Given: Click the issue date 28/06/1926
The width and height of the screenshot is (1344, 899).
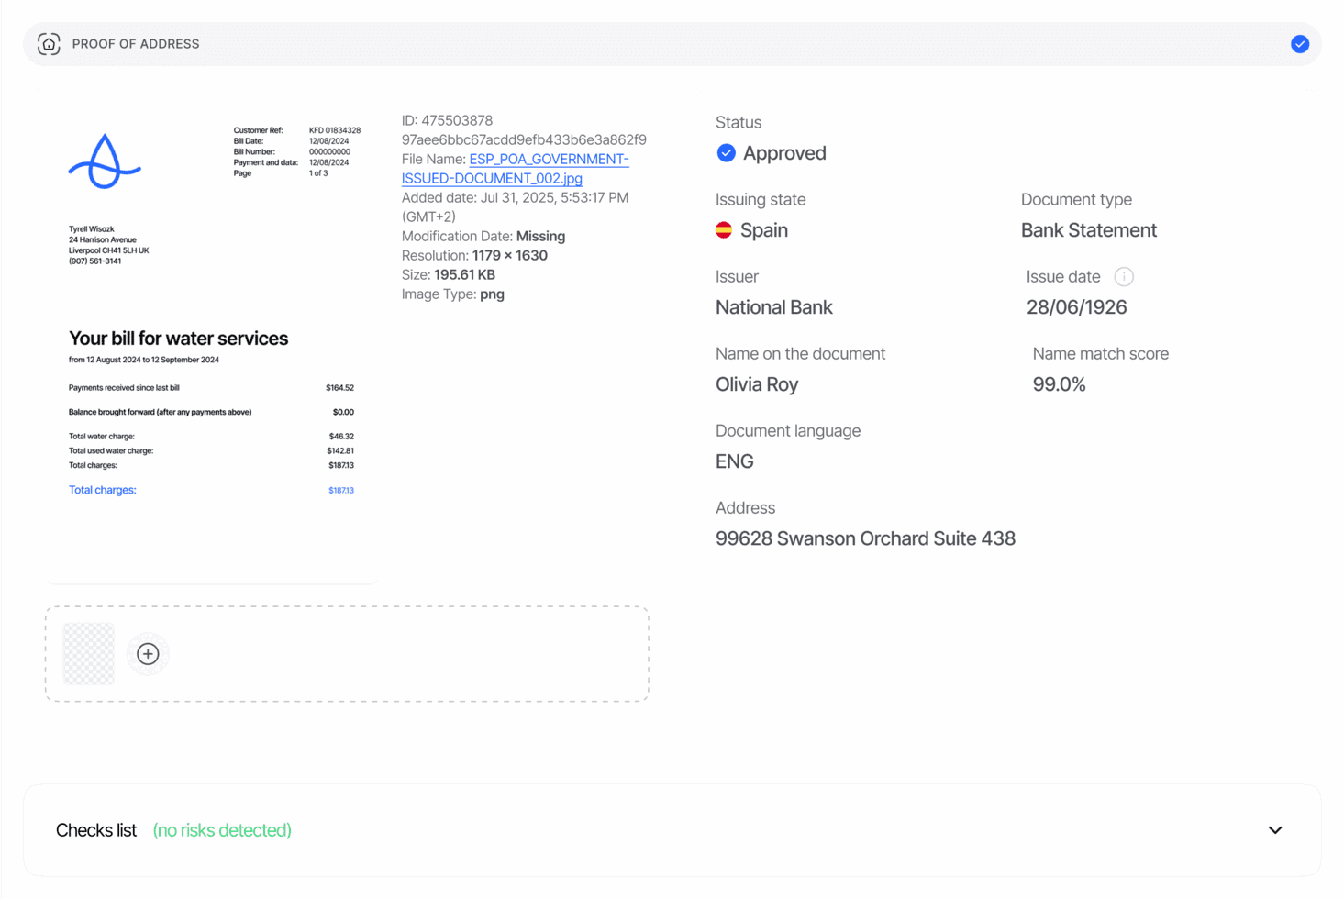Looking at the screenshot, I should tap(1076, 307).
